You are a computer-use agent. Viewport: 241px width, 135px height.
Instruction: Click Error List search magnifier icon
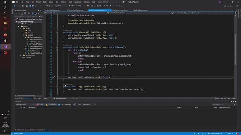pyautogui.click(x=234, y=104)
